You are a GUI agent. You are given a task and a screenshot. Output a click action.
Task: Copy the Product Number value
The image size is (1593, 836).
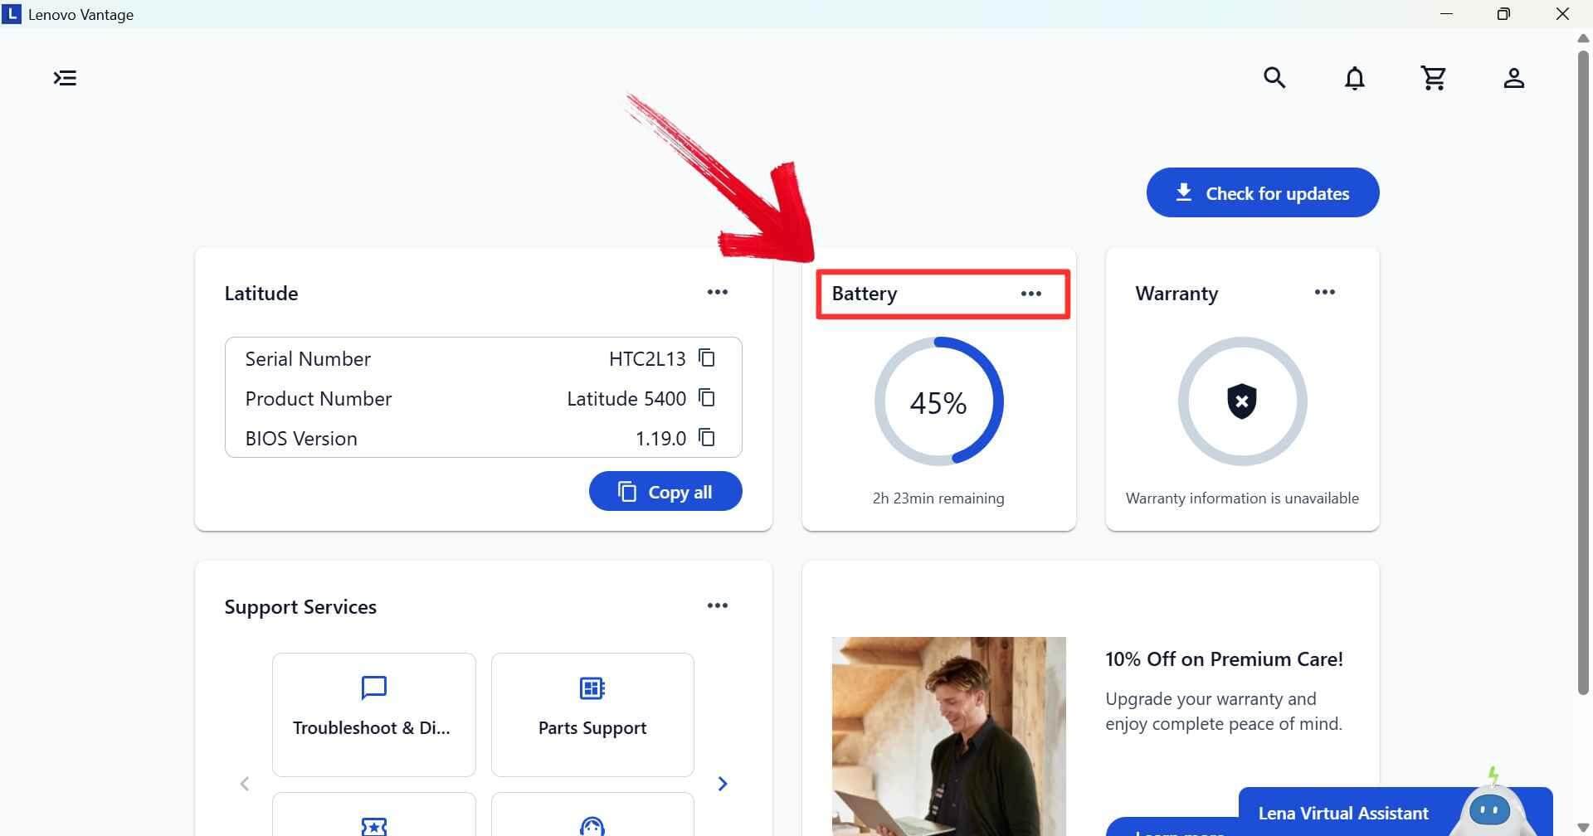[707, 398]
